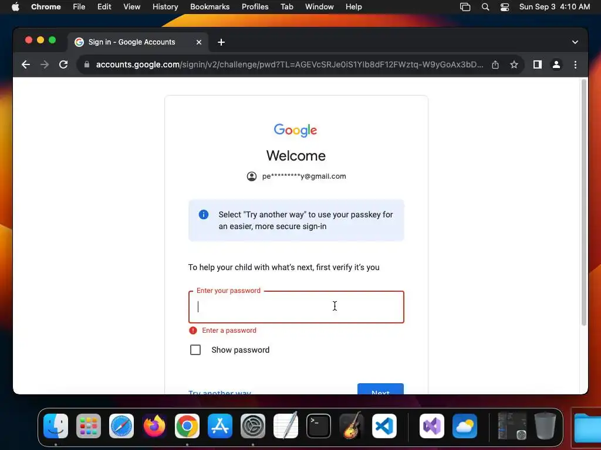Open Finder from the Dock
The height and width of the screenshot is (450, 601).
[56, 426]
